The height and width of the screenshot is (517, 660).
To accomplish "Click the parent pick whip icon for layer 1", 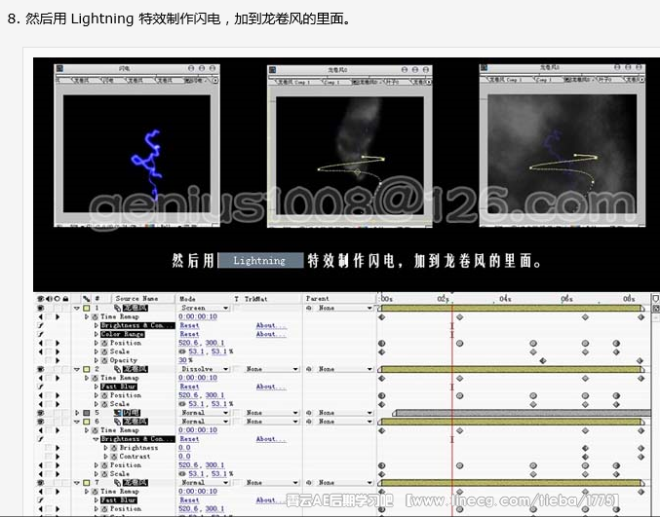I will pyautogui.click(x=309, y=308).
